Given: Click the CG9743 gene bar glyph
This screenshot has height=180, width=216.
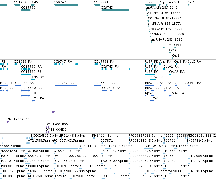Looking at the screenshot, I should click(x=115, y=10).
